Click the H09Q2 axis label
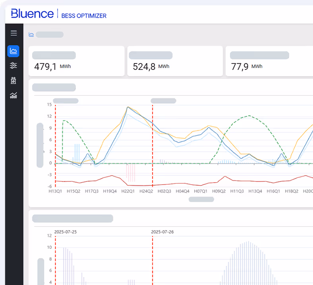 coord(219,191)
